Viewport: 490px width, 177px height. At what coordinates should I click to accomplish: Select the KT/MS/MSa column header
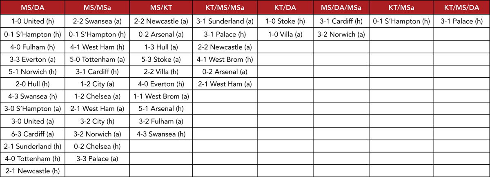coord(225,8)
